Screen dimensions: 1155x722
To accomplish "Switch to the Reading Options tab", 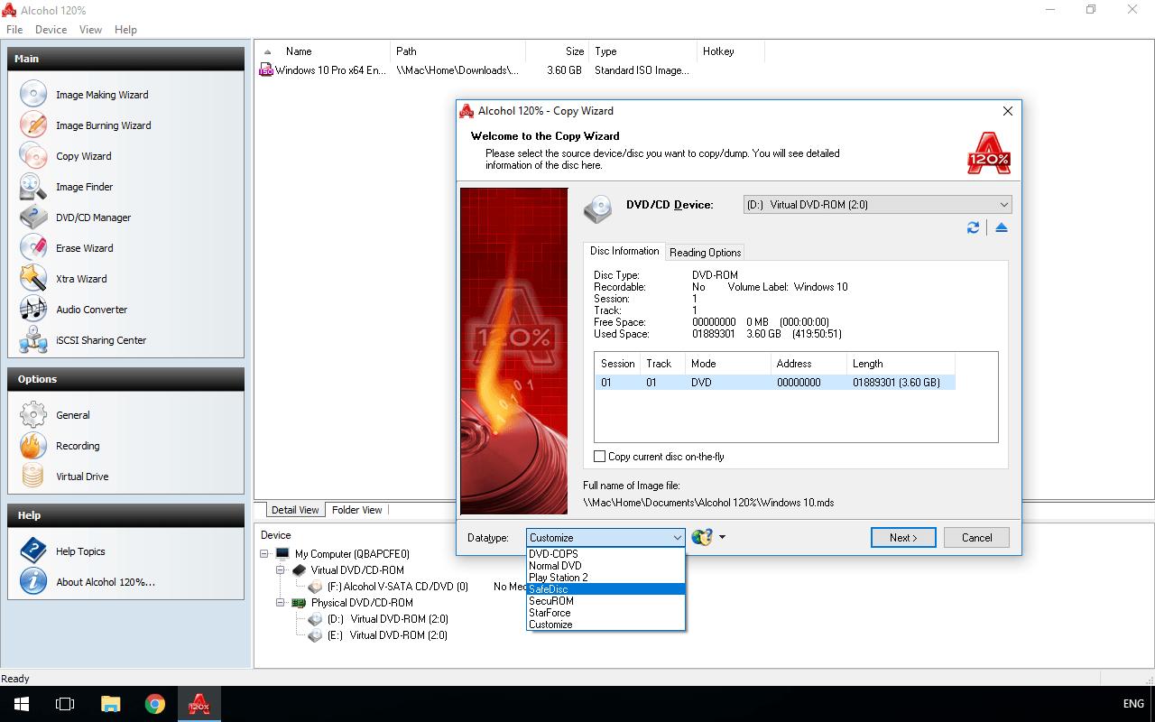I will point(705,253).
